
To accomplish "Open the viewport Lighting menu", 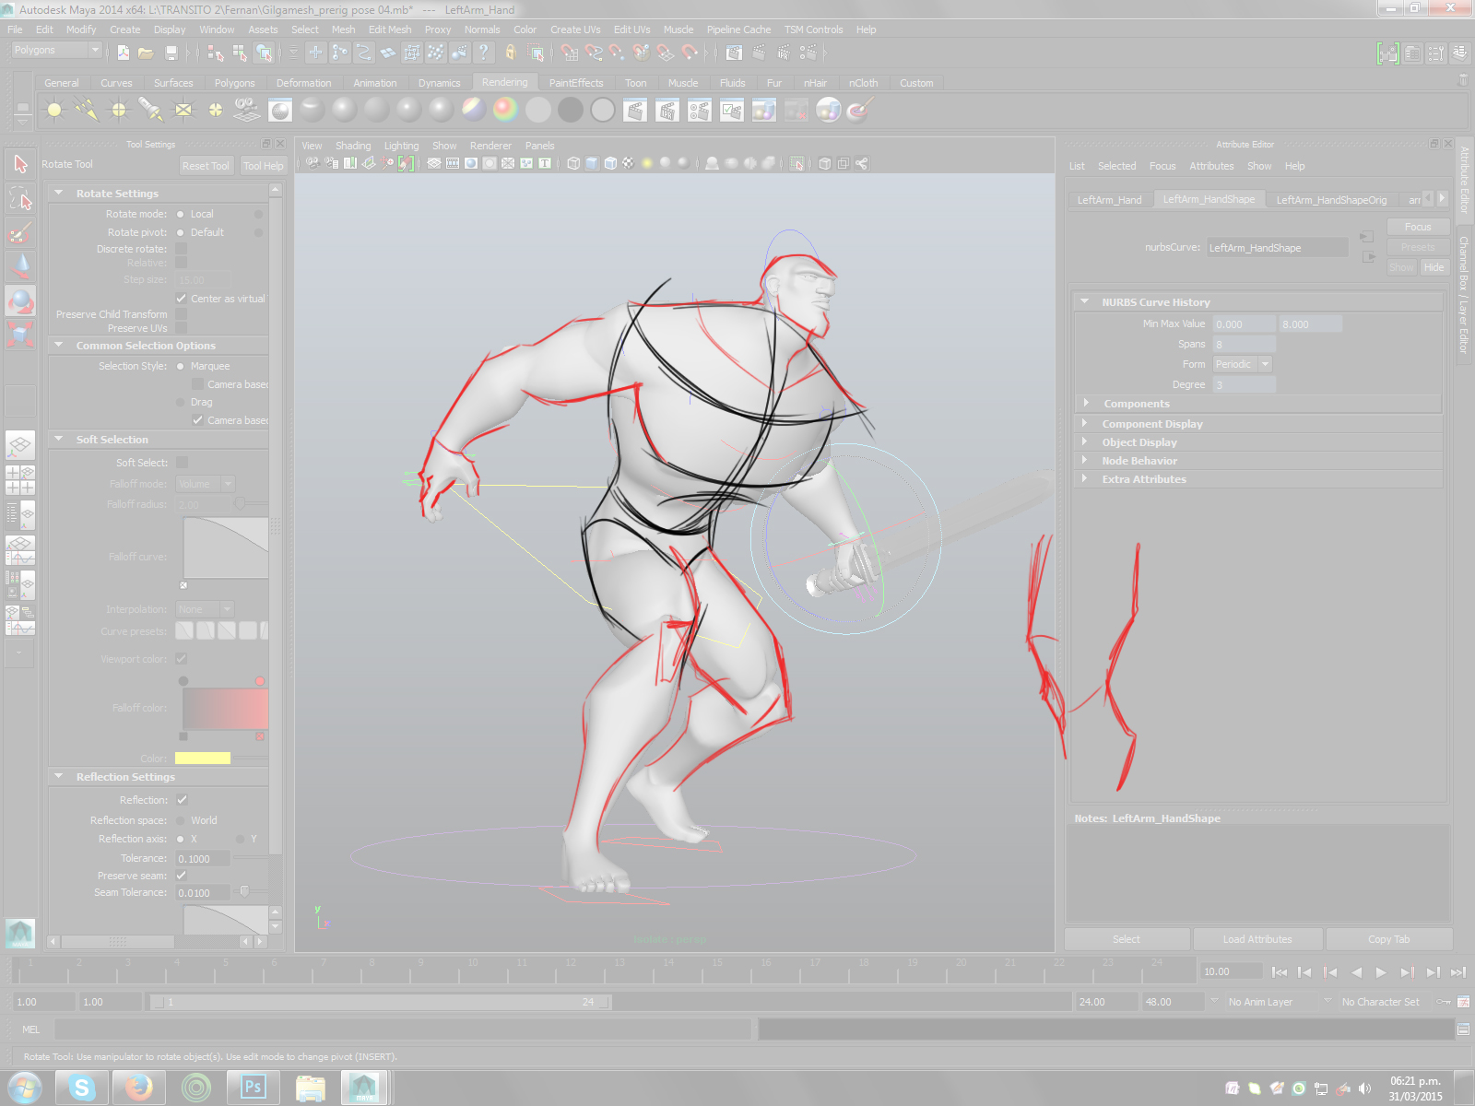I will click(x=401, y=146).
